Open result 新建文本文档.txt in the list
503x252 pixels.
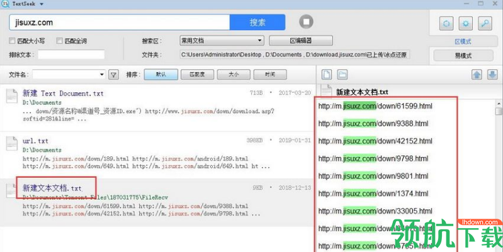(x=52, y=188)
